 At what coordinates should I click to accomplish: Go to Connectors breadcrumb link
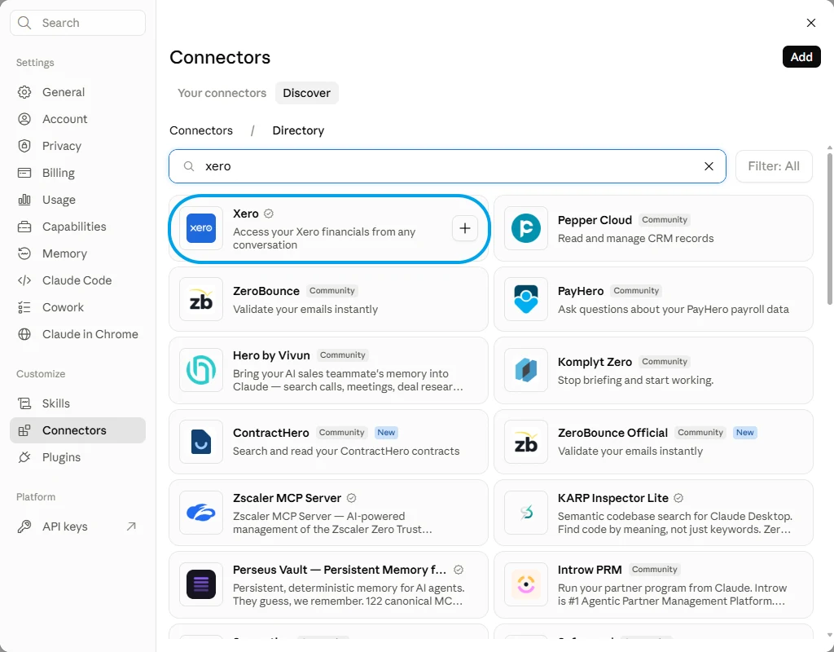(x=201, y=130)
